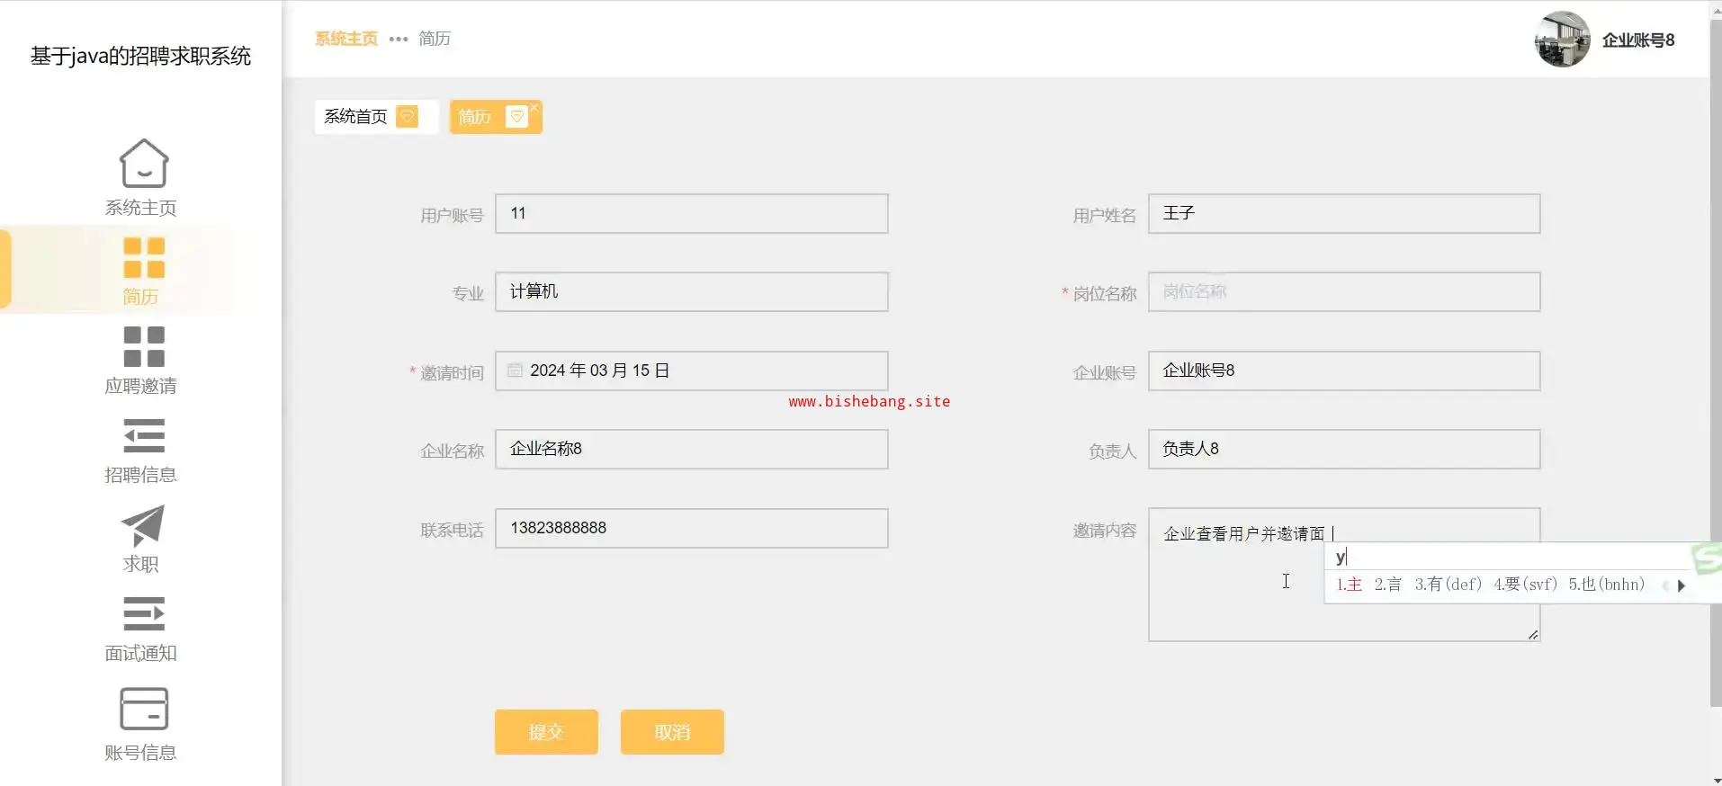This screenshot has width=1722, height=786.
Task: Click the 企业账号8 profile avatar
Action: [x=1562, y=40]
